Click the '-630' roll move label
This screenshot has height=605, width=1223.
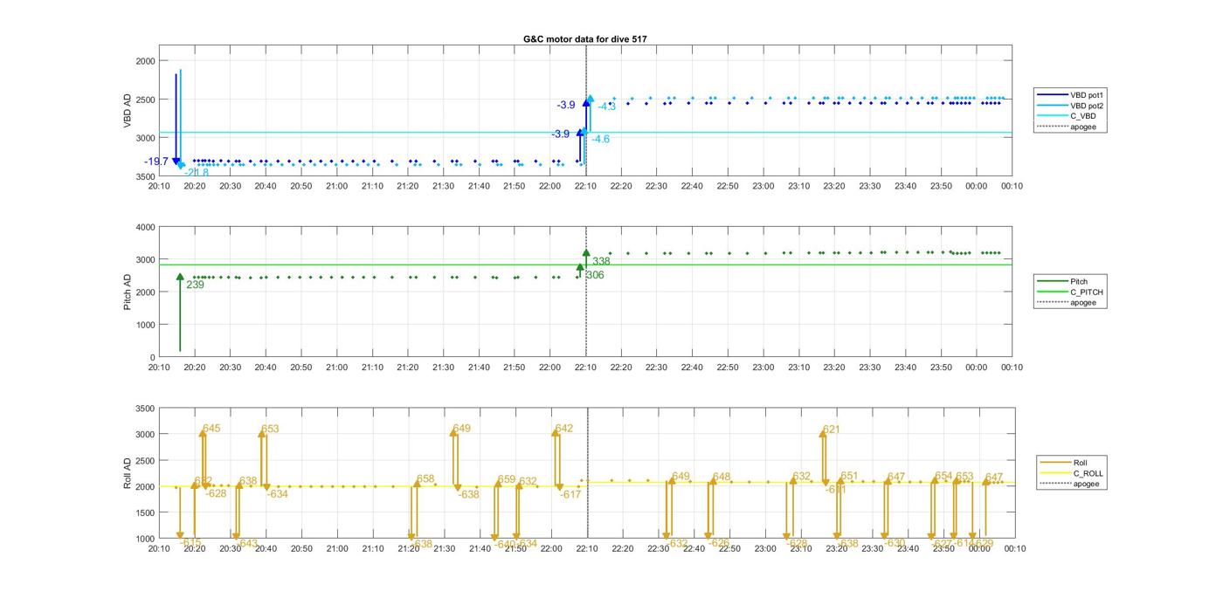coord(895,543)
